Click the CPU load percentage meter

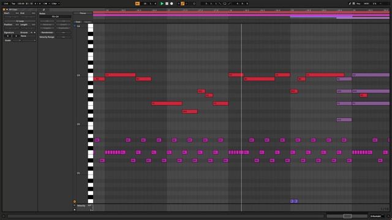point(375,4)
